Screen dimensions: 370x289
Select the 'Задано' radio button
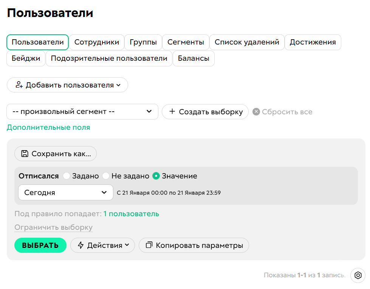click(x=67, y=176)
